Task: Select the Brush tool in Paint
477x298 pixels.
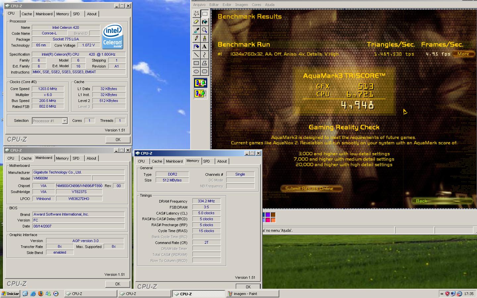Action: [x=205, y=38]
